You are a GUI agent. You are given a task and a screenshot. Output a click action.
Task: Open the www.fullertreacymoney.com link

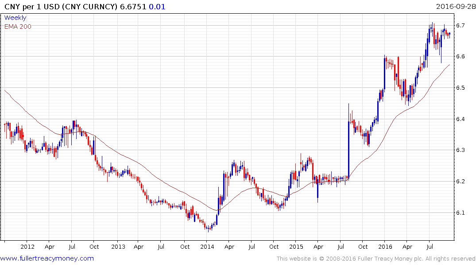click(x=47, y=258)
